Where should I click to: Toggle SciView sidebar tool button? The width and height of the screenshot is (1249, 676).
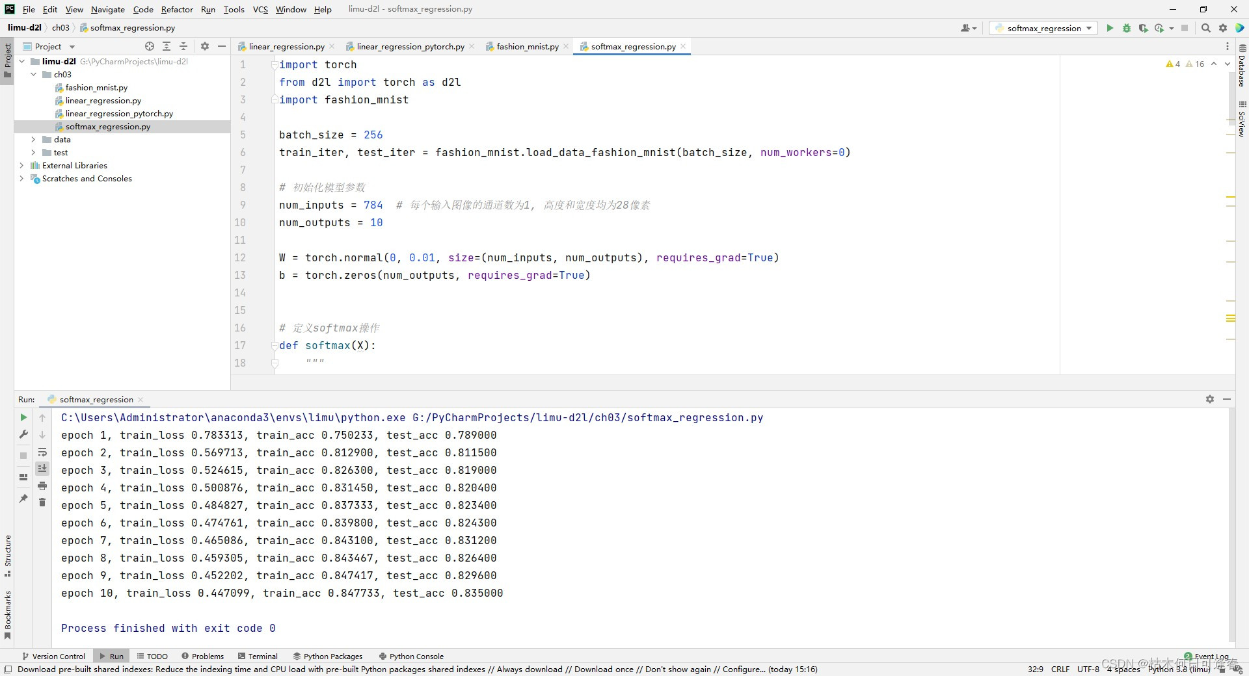[1242, 118]
